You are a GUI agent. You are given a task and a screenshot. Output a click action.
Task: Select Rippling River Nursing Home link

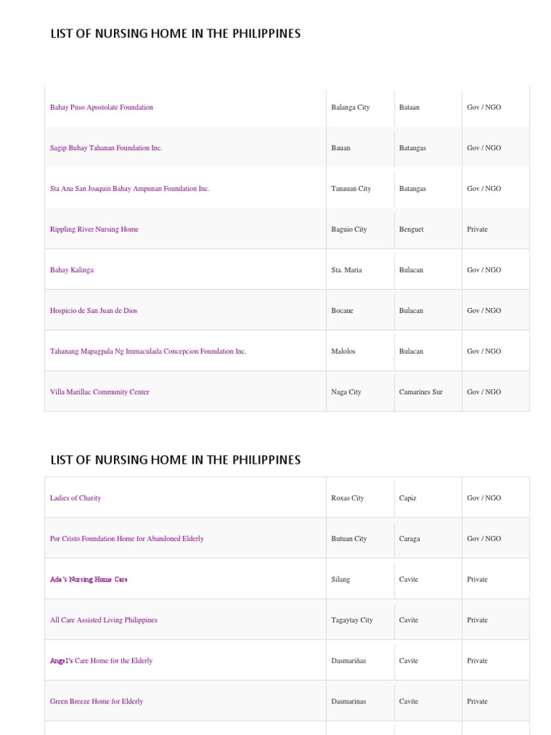(94, 230)
